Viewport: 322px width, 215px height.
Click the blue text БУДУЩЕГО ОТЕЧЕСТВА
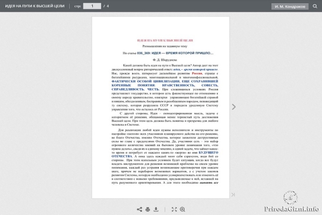coord(165,154)
